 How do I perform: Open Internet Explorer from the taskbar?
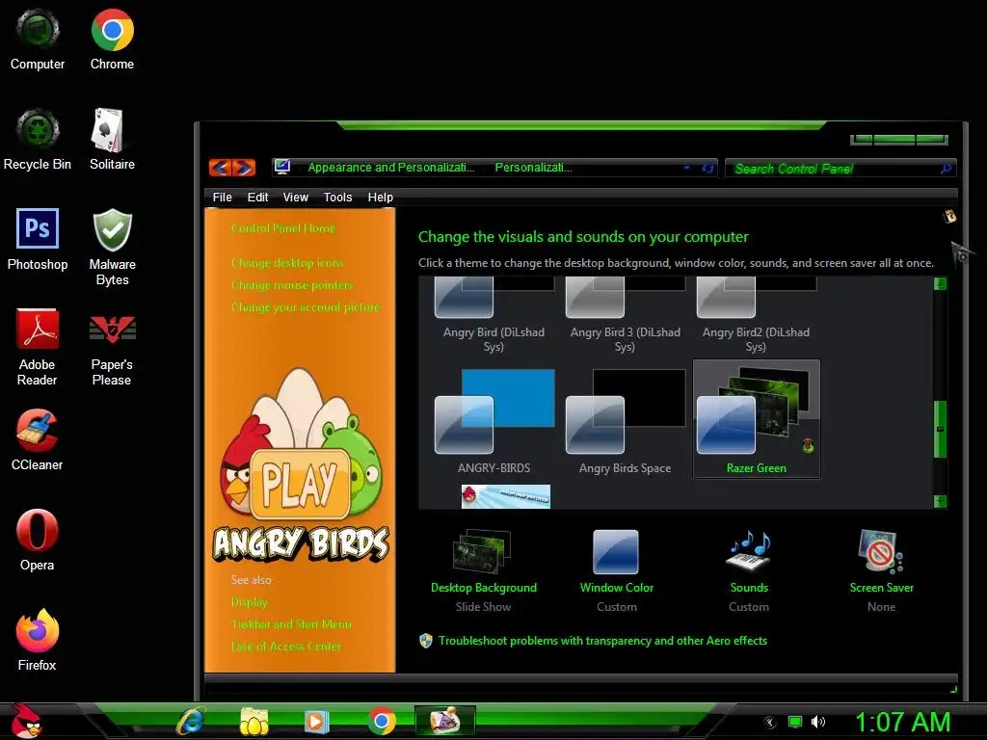coord(190,721)
